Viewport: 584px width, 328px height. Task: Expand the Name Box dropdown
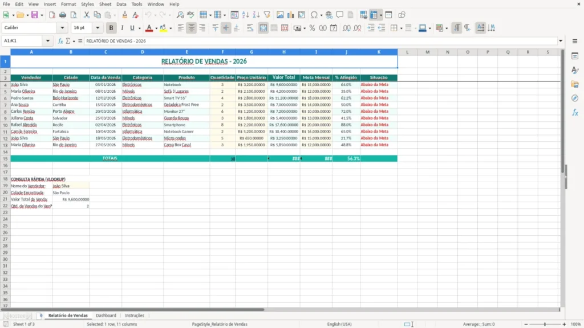click(48, 41)
